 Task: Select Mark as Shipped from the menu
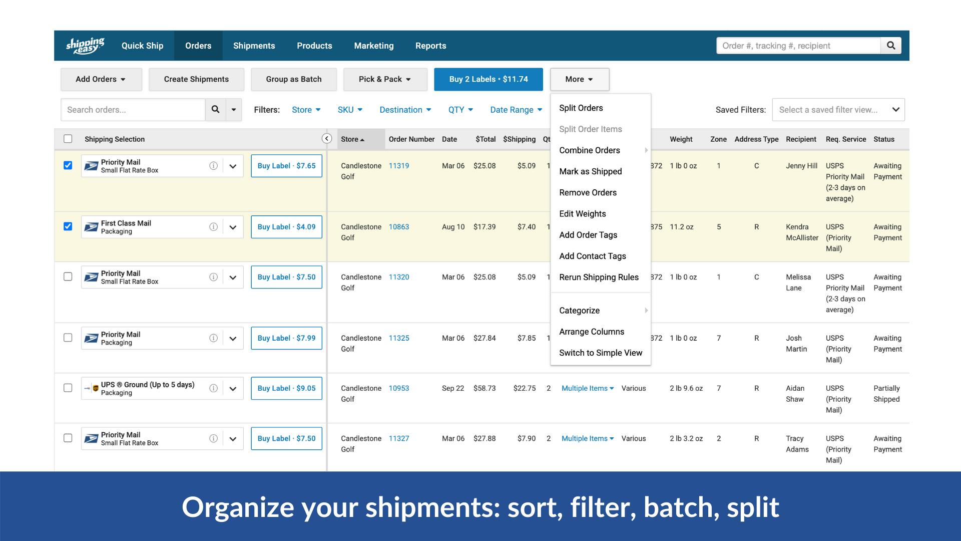[591, 171]
